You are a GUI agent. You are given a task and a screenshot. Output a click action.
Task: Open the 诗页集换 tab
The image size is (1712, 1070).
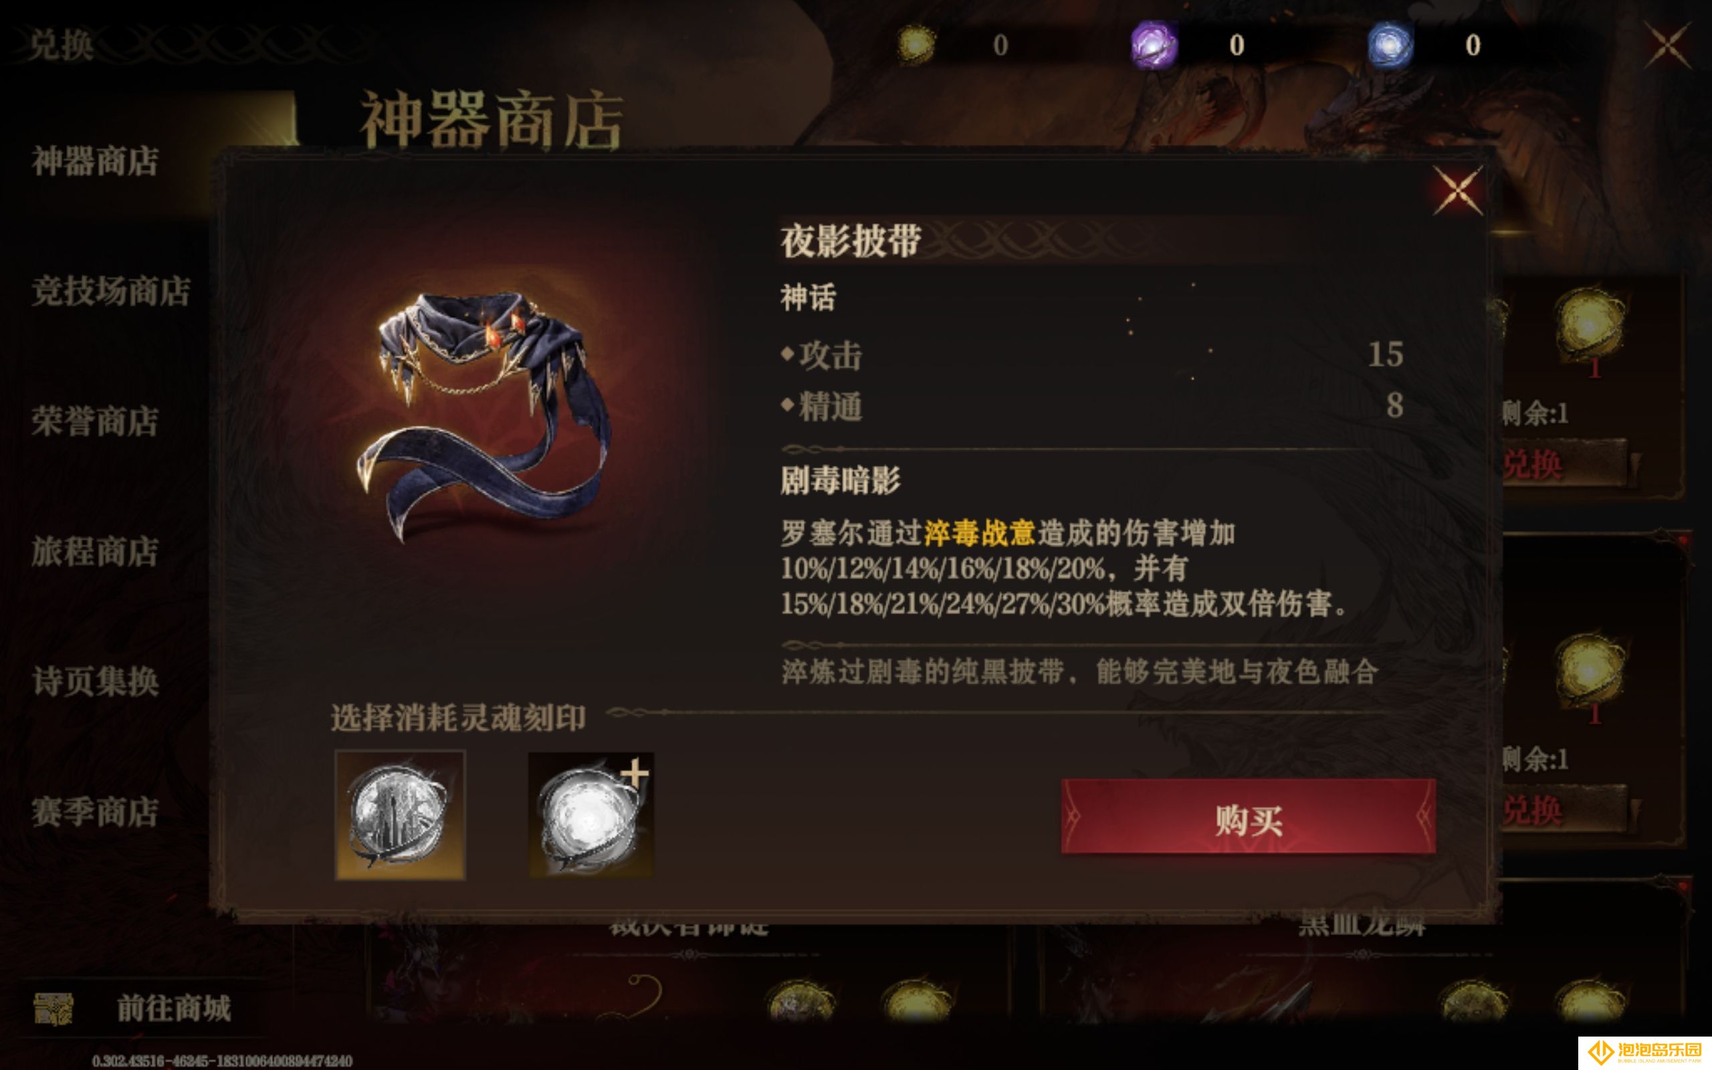(96, 681)
